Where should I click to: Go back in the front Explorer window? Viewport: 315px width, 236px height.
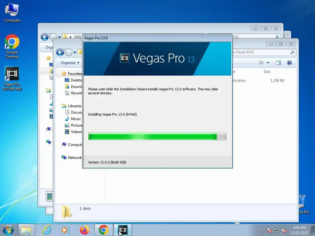60,52
